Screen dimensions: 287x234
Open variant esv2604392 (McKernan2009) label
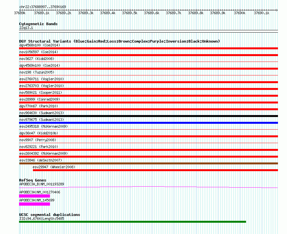pyautogui.click(x=44, y=153)
